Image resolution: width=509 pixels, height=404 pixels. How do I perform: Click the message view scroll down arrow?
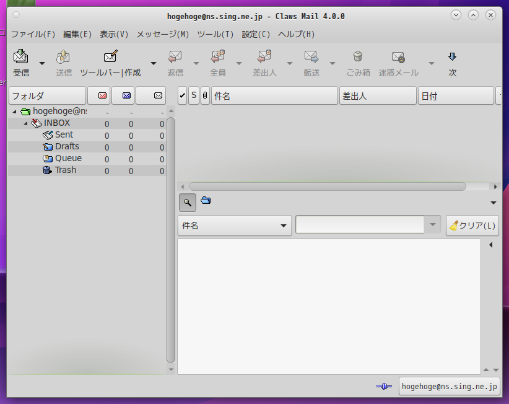point(496,370)
